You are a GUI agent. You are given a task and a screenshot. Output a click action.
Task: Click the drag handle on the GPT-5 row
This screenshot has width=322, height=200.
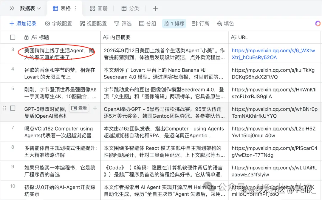point(4,108)
